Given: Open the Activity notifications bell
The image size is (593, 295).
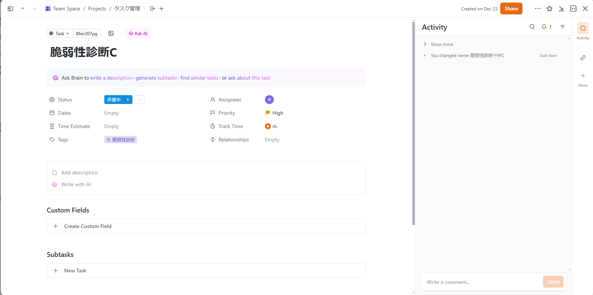Looking at the screenshot, I should pos(544,27).
